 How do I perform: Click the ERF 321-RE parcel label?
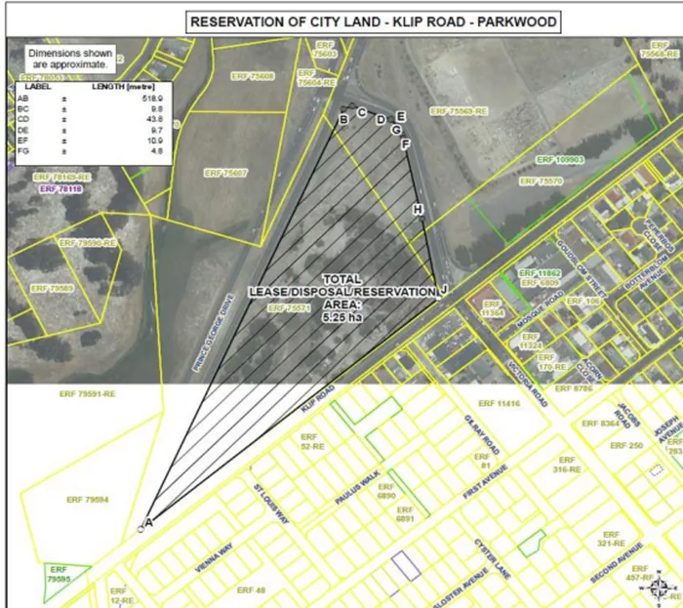[611, 539]
